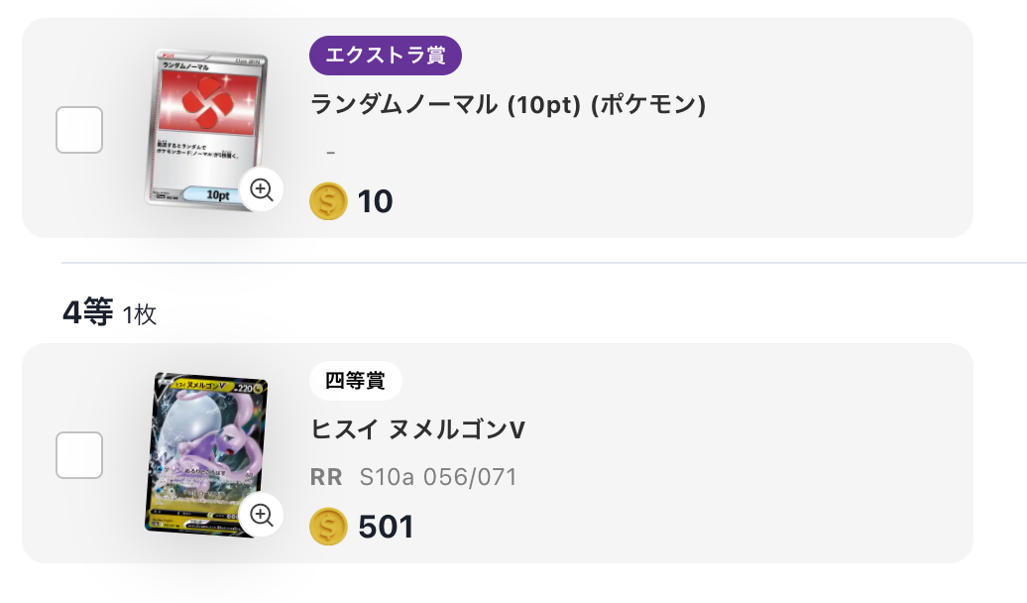
Task: Click the dash placeholder under ランダムノーマル
Action: tap(330, 153)
